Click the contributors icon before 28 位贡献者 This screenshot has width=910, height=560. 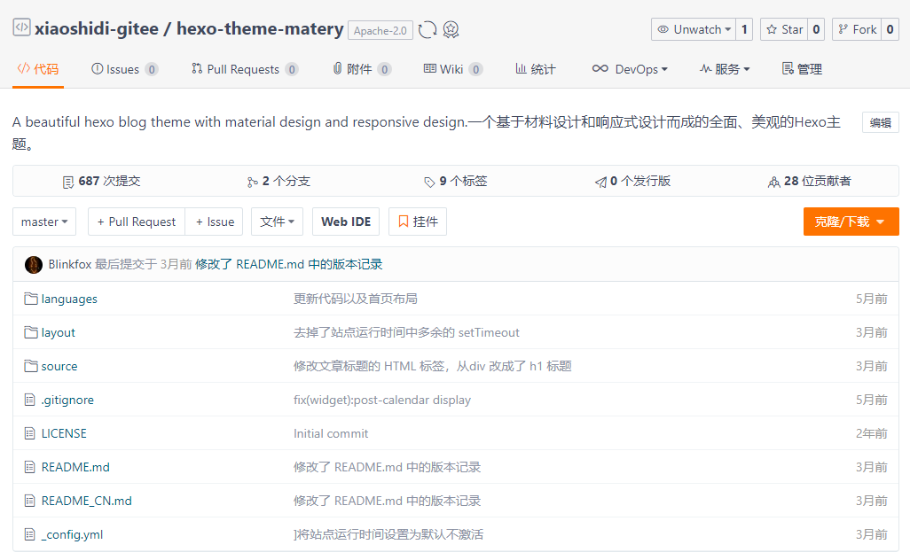click(773, 182)
